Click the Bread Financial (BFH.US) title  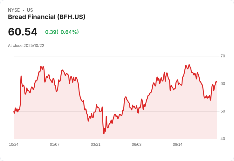point(46,17)
